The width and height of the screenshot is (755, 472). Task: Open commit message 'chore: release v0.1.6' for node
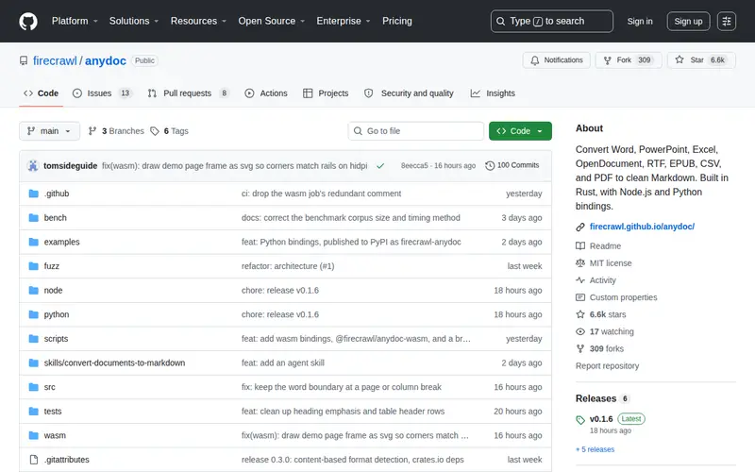pyautogui.click(x=280, y=291)
